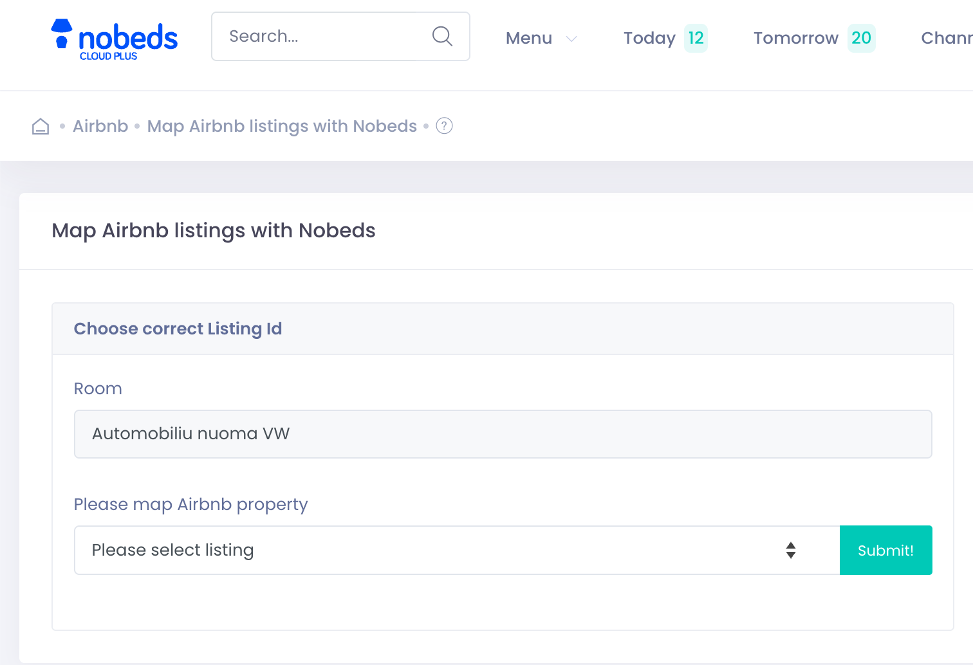
Task: Follow the Airbnb breadcrumb link
Action: tap(100, 126)
